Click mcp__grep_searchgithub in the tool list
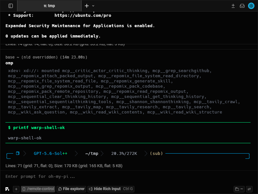This screenshot has width=258, height=194. (x=181, y=70)
